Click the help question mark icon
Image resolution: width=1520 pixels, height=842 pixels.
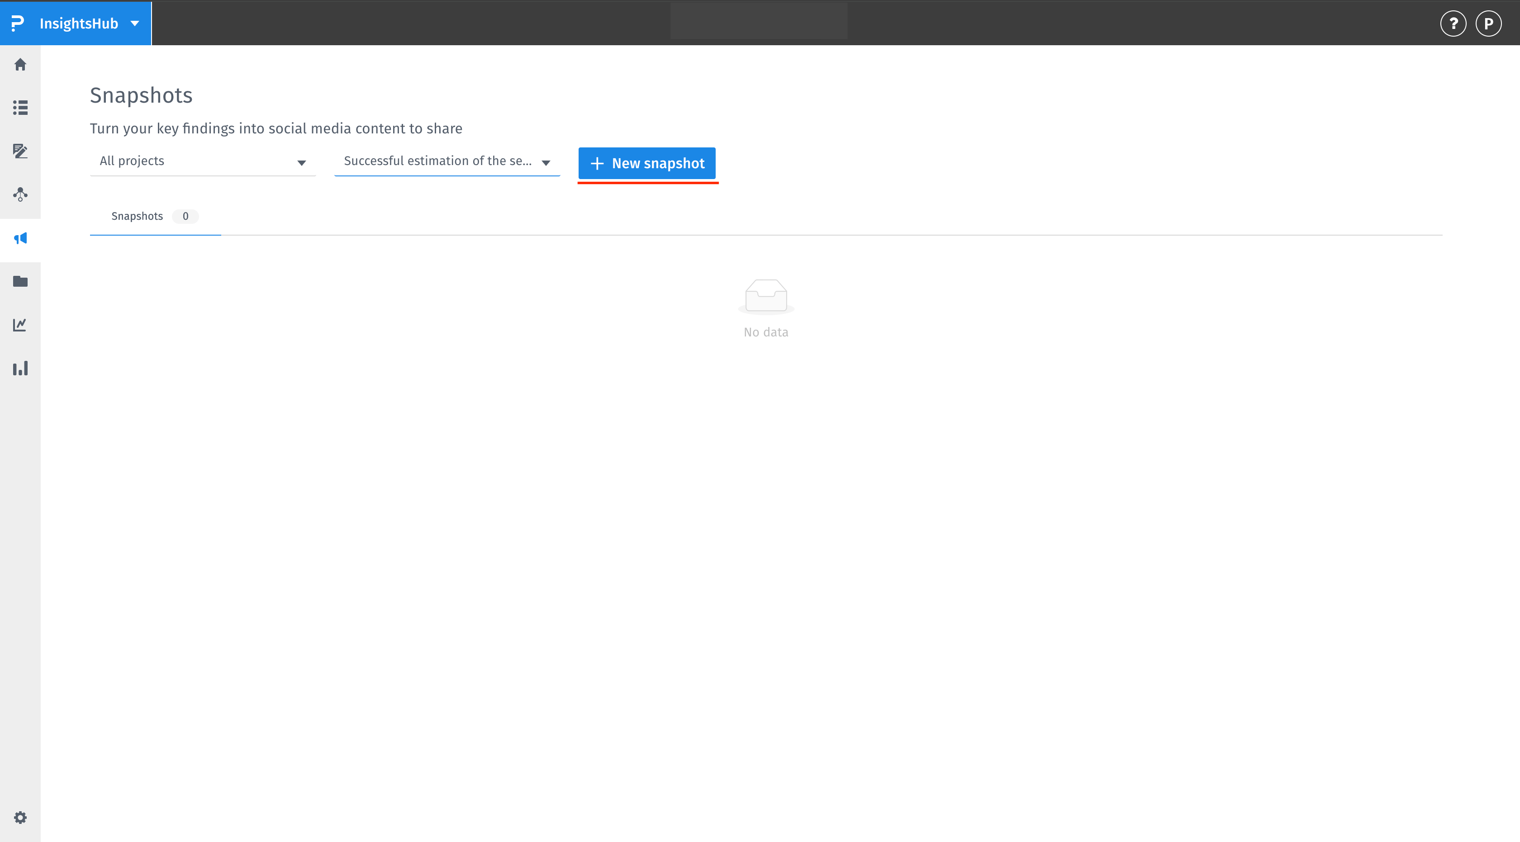tap(1454, 24)
